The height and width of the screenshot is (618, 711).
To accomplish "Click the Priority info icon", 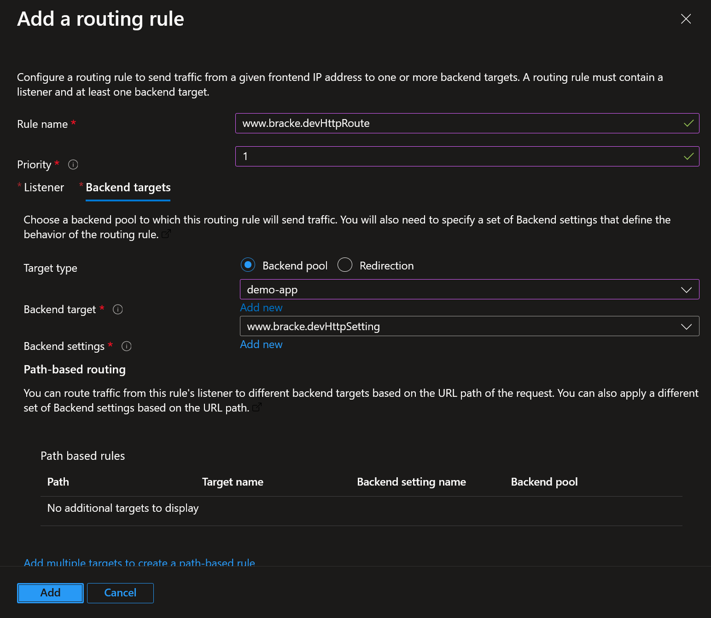I will coord(73,165).
